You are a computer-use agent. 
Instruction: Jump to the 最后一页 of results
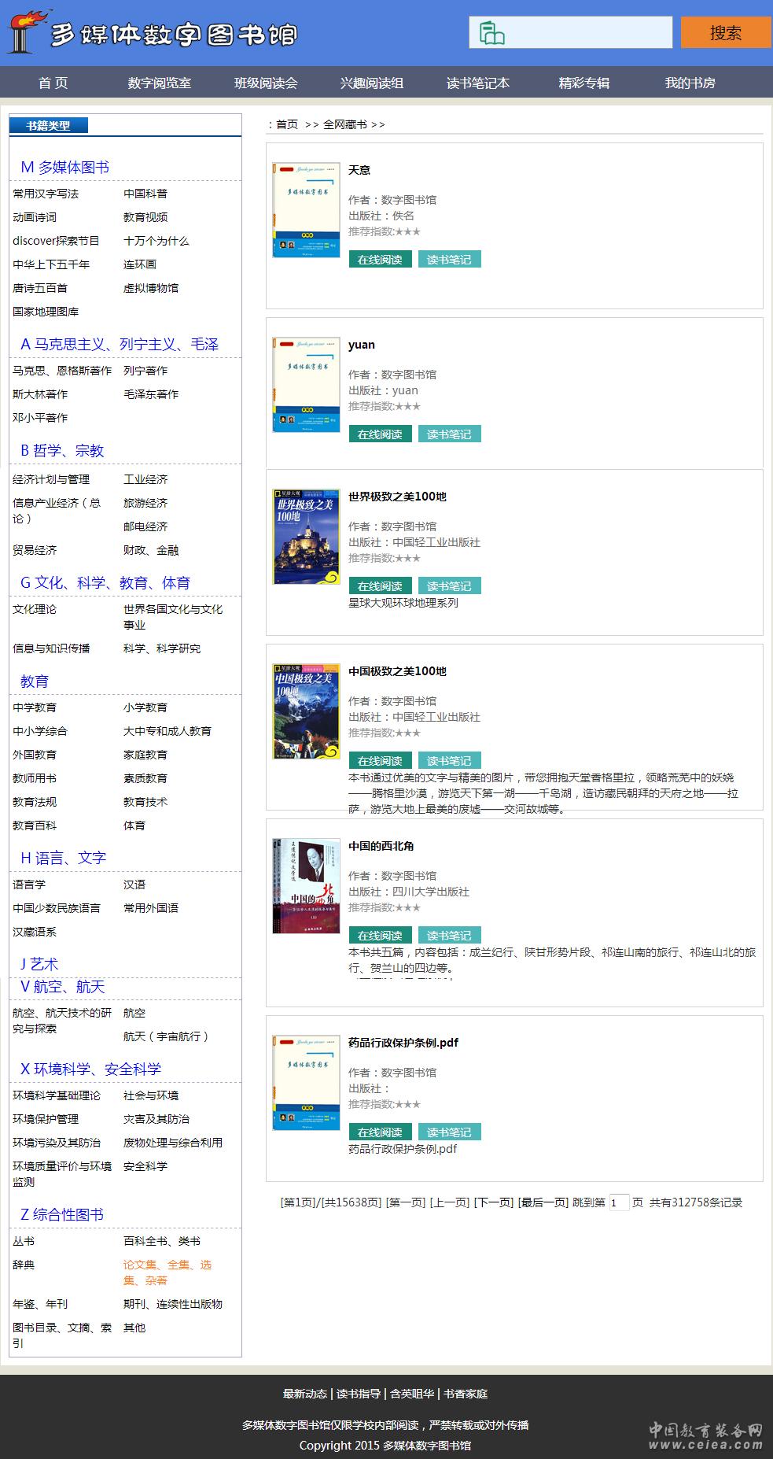point(543,1202)
